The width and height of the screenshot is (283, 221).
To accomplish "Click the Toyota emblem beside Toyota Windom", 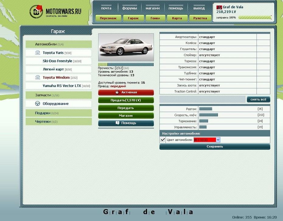I will click(x=37, y=77).
